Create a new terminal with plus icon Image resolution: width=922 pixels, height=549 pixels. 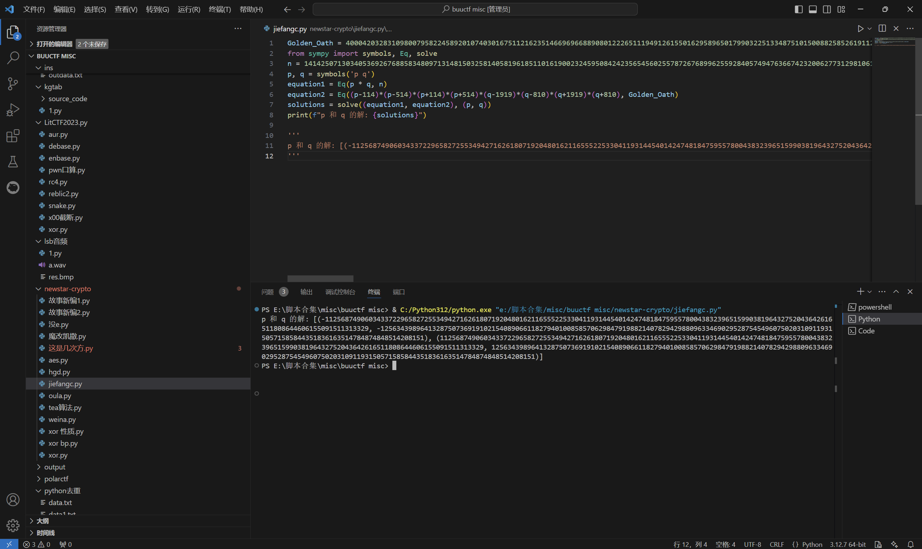tap(860, 292)
